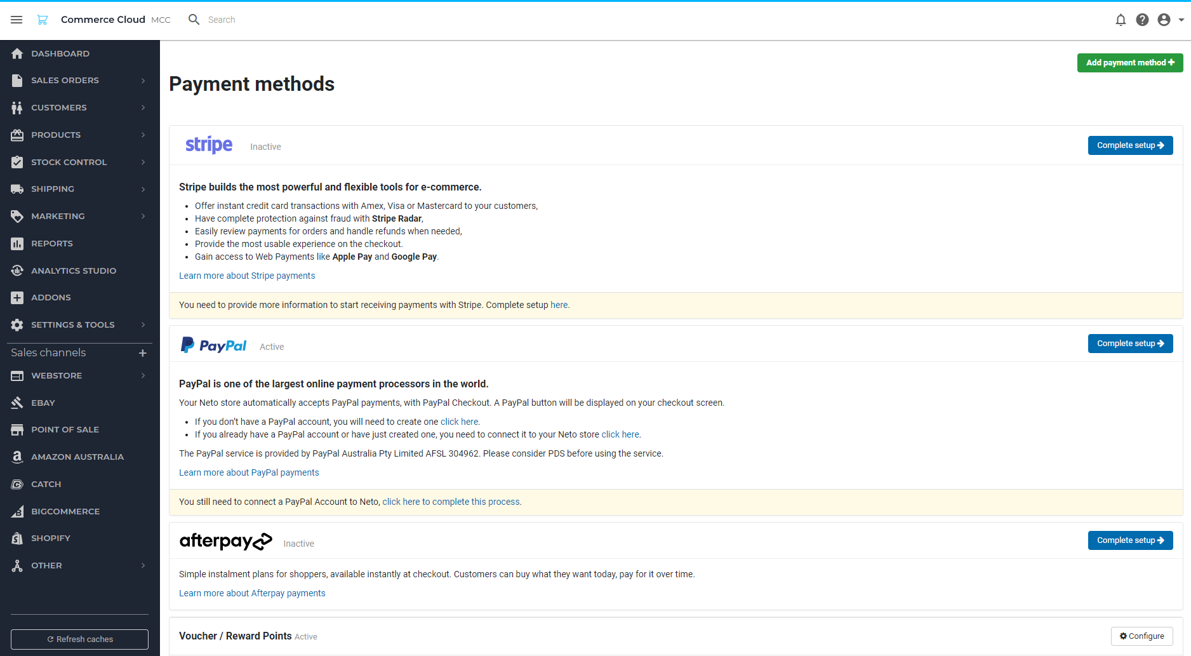Click the Settings & Tools gear icon
The width and height of the screenshot is (1191, 656).
click(x=17, y=325)
